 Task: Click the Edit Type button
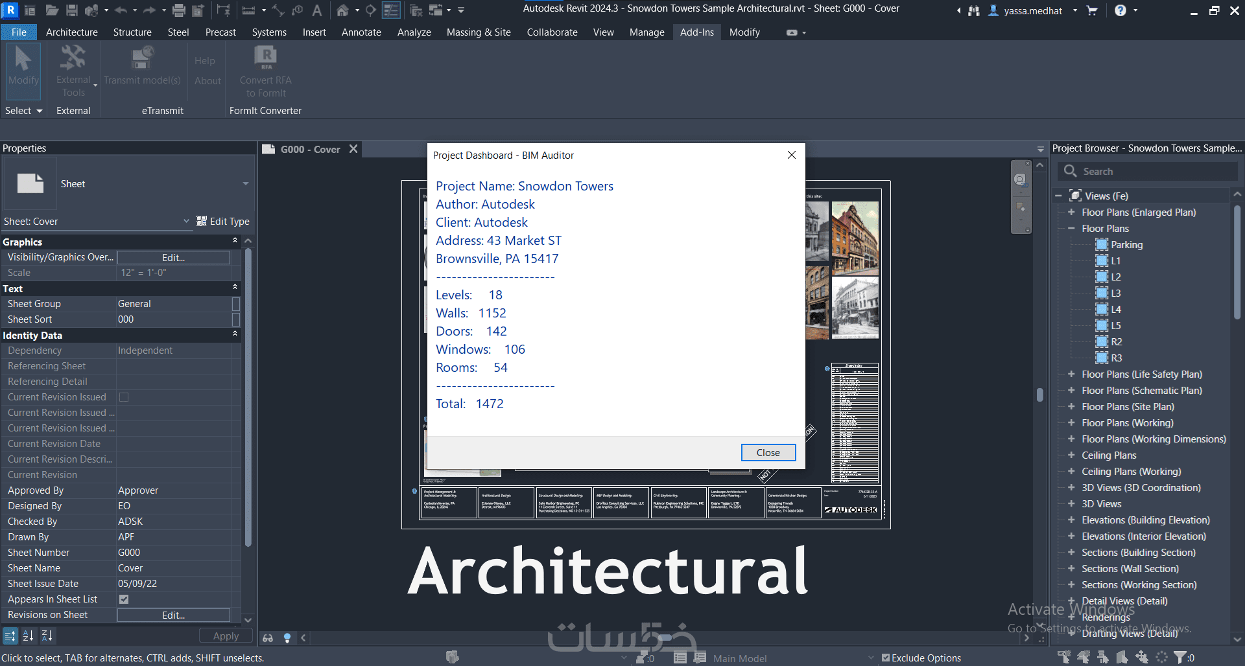[x=222, y=221]
